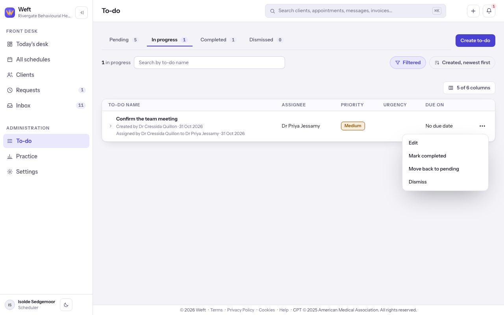Click the Dr Priya Jessamy assignee cell

click(x=301, y=126)
